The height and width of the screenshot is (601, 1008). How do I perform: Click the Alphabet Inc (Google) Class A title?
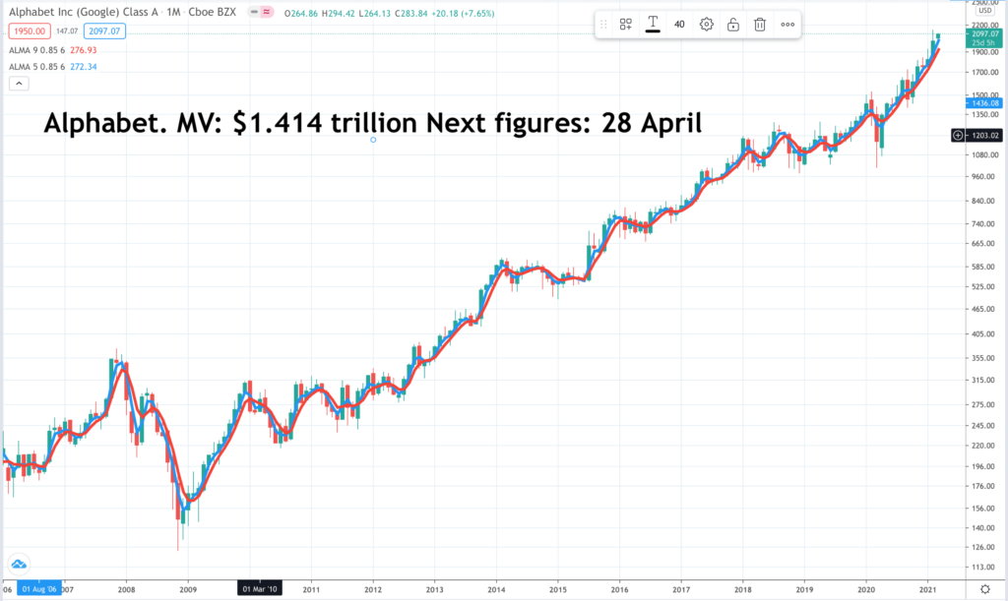click(x=83, y=12)
